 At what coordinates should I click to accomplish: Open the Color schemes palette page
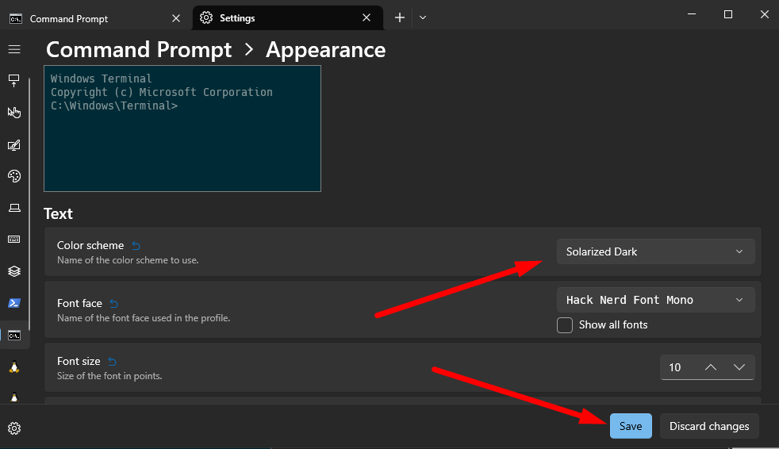tap(14, 176)
